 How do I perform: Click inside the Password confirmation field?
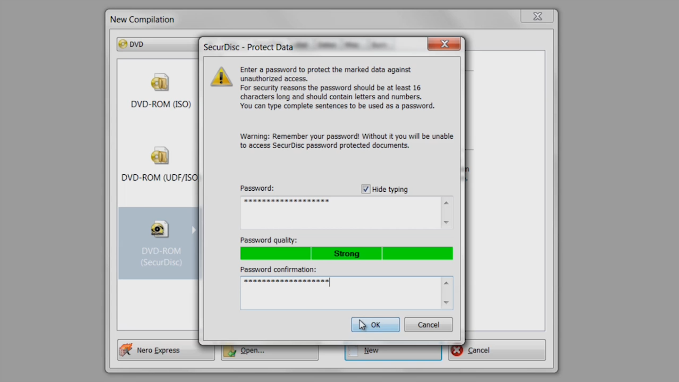click(x=341, y=293)
